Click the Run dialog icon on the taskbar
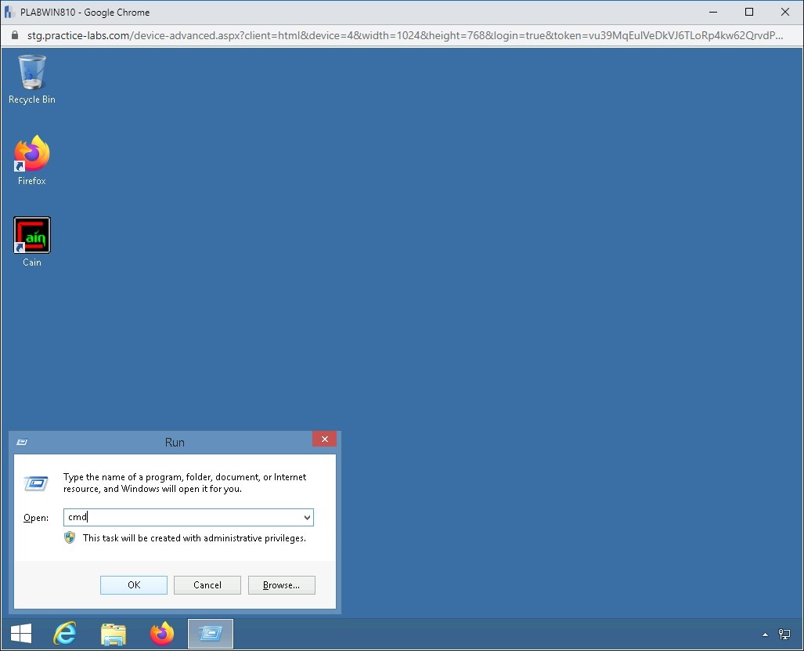 (210, 633)
